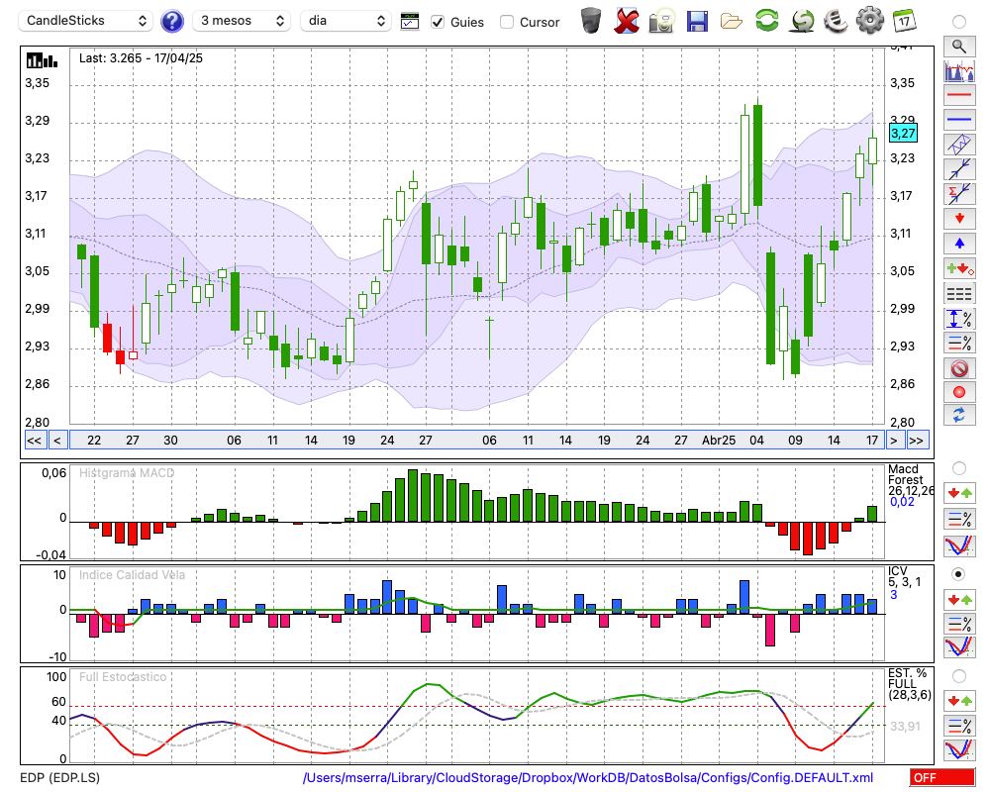Click the dashed lines tool

tap(959, 293)
